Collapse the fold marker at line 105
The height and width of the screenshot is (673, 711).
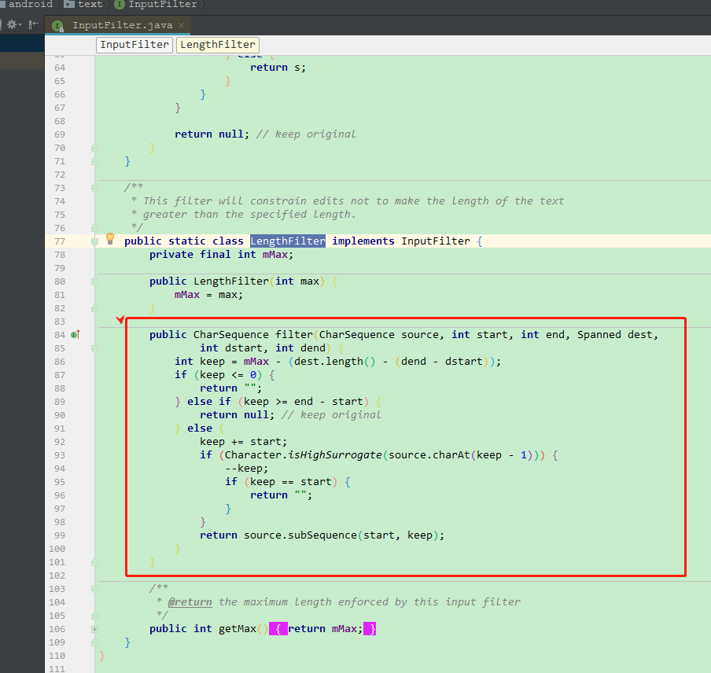(x=94, y=616)
